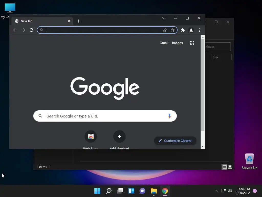Click the Chrome back arrow
The width and height of the screenshot is (262, 197).
click(x=15, y=30)
